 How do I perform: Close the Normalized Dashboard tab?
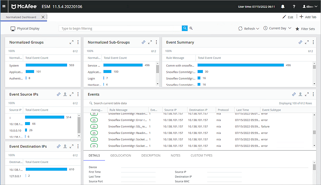43,17
